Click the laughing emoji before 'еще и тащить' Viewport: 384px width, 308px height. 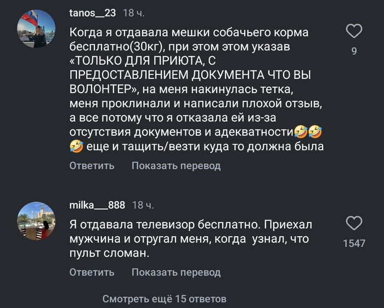[x=76, y=146]
